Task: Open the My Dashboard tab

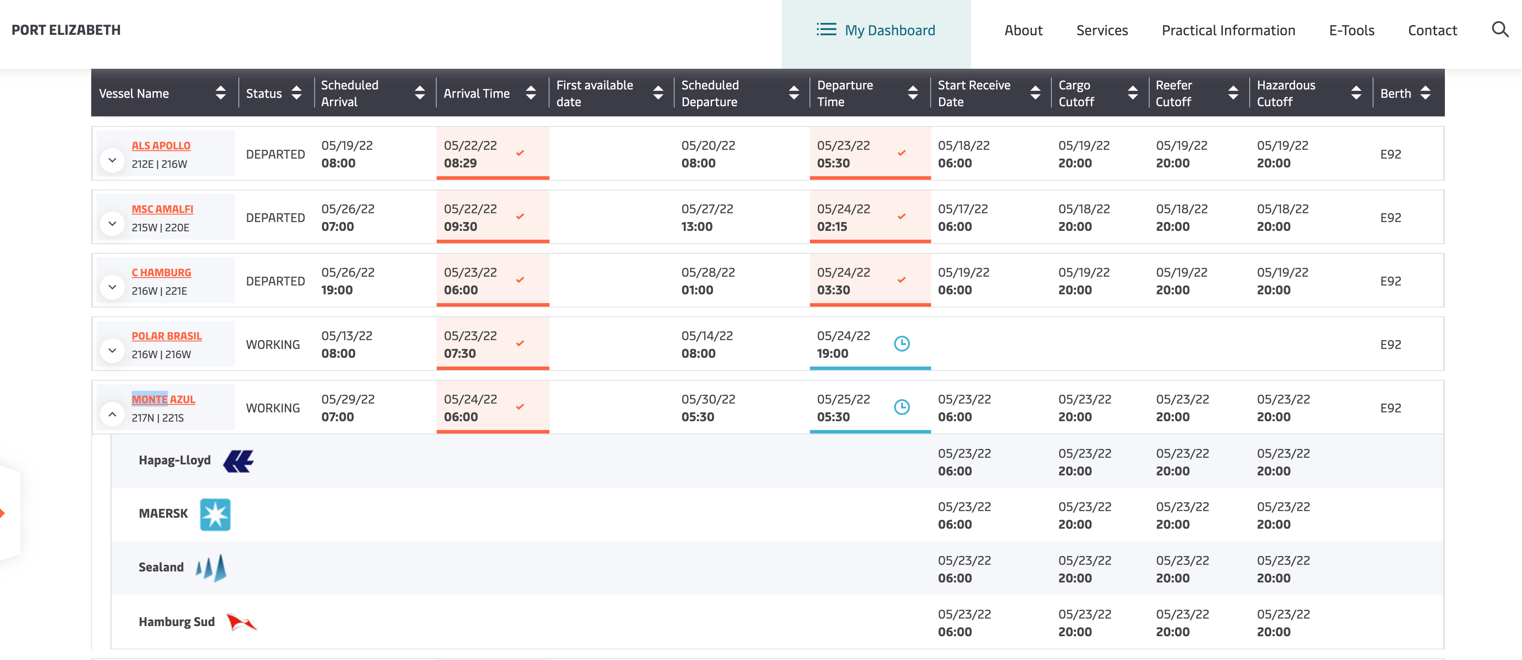Action: pyautogui.click(x=876, y=33)
